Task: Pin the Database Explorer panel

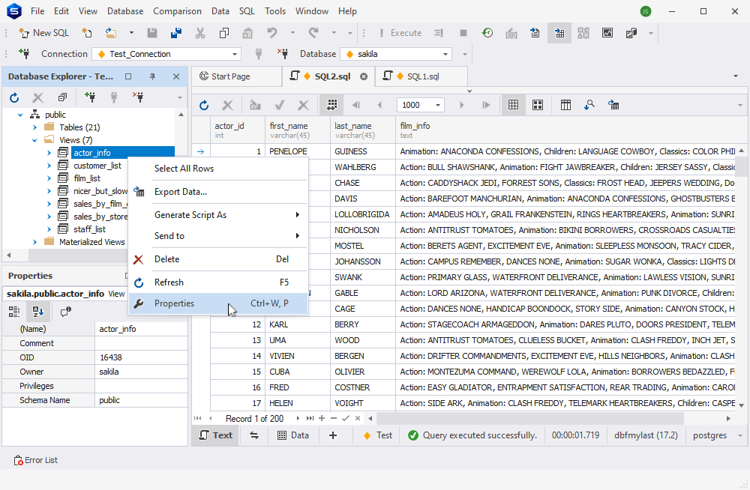Action: pos(152,76)
